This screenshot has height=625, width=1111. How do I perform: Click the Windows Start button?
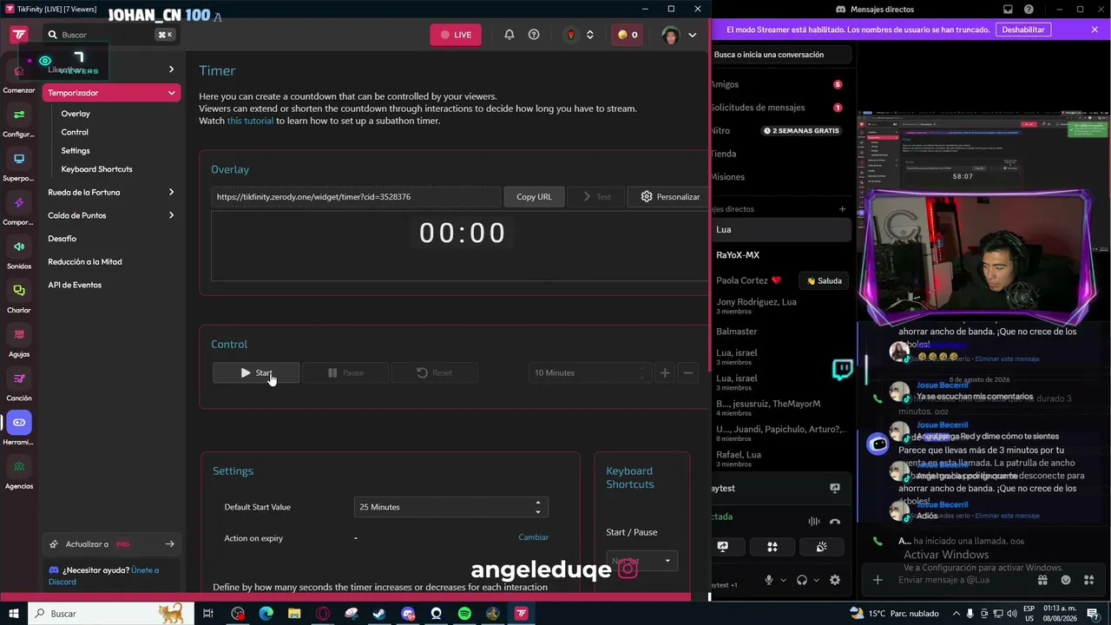pos(13,614)
